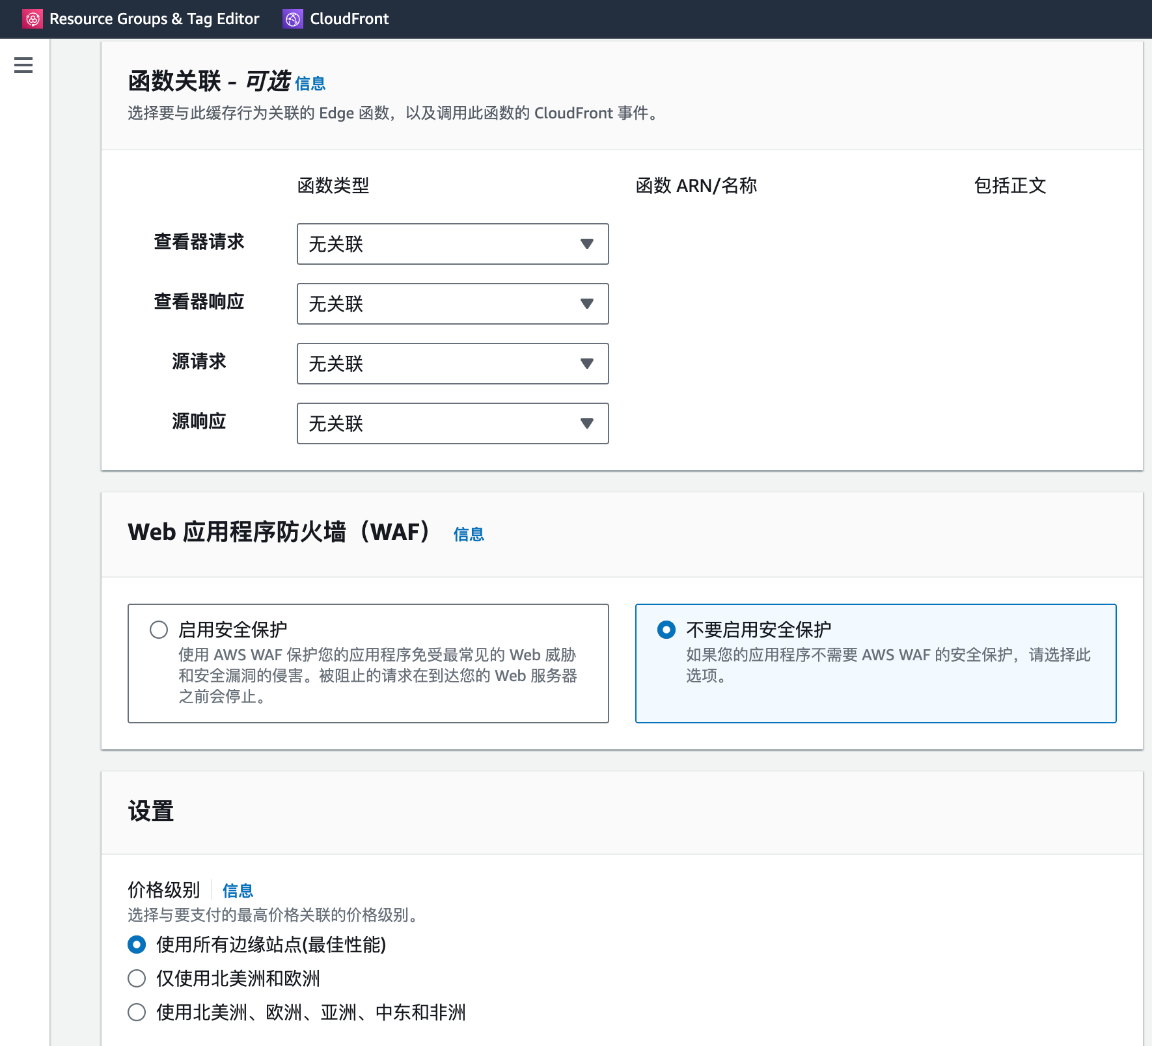The image size is (1152, 1046).
Task: Click the 包括正文 column header
Action: (1010, 186)
